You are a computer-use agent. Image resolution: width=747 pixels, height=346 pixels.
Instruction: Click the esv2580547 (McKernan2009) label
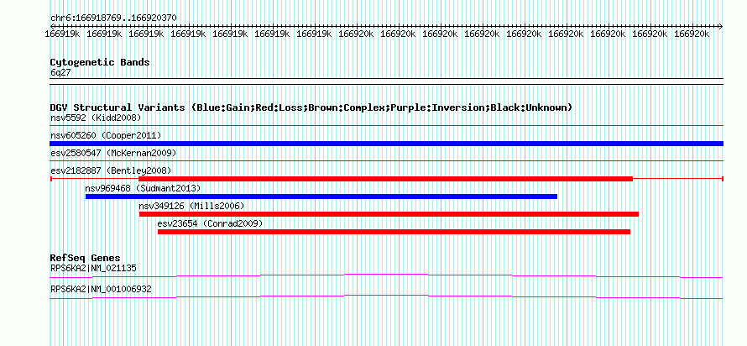pos(113,153)
